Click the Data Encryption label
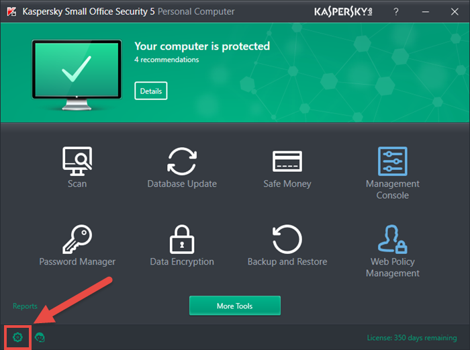470x350 pixels. tap(182, 261)
